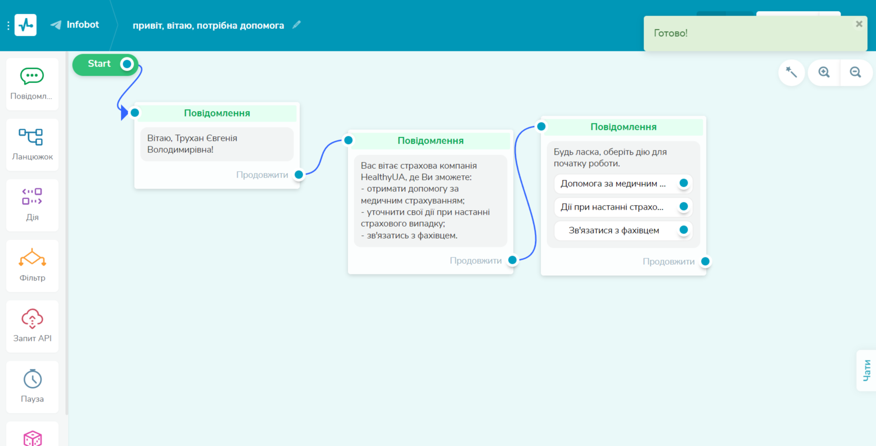Viewport: 876px width, 446px height.
Task: Click input connector of the third message block
Action: (541, 126)
